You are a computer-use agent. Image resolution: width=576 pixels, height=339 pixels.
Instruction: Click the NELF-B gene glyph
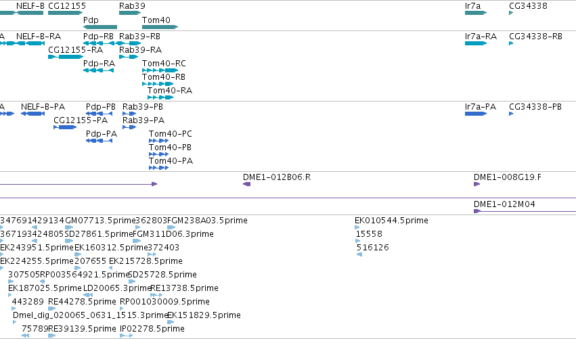pyautogui.click(x=30, y=13)
